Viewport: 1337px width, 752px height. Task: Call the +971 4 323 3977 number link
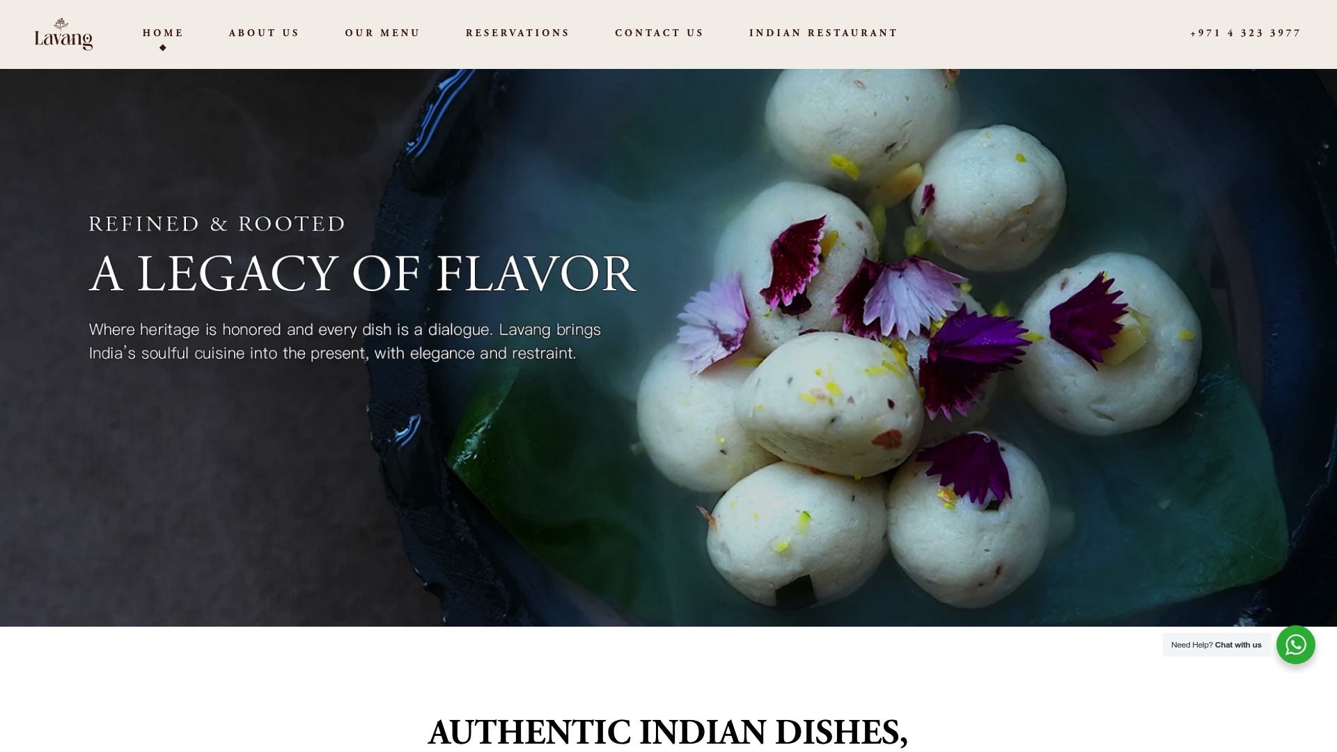point(1245,33)
